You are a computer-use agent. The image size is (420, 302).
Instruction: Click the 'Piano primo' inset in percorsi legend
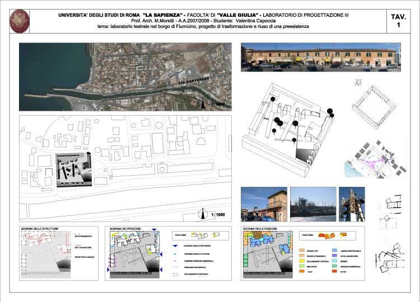[x=200, y=235]
